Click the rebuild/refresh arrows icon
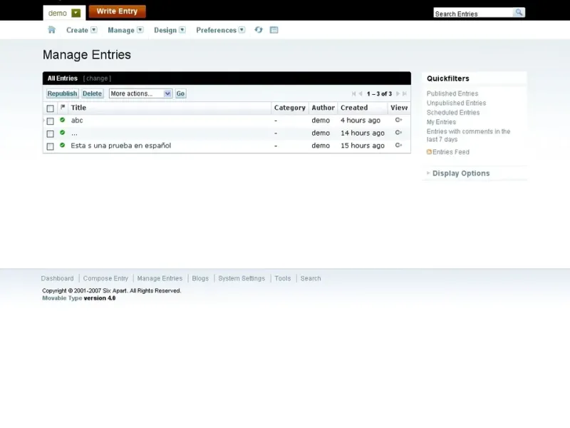The width and height of the screenshot is (570, 428). (259, 30)
